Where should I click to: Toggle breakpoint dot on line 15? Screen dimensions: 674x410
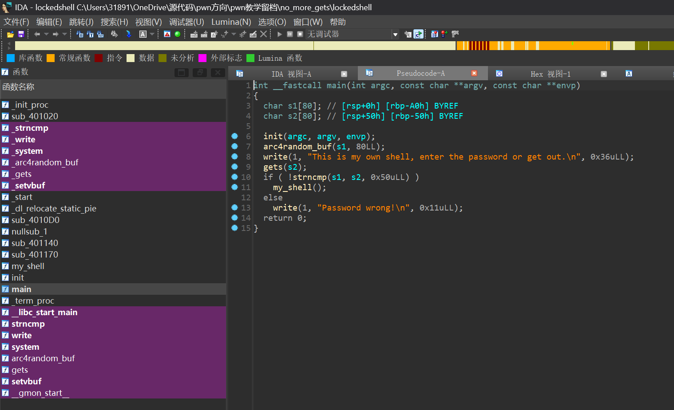[x=235, y=228]
